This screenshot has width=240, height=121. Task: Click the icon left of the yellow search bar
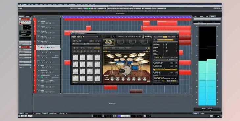click(154, 40)
